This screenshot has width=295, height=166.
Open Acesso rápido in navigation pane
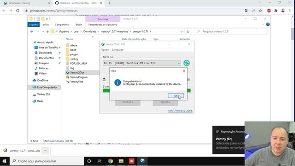coord(45,42)
